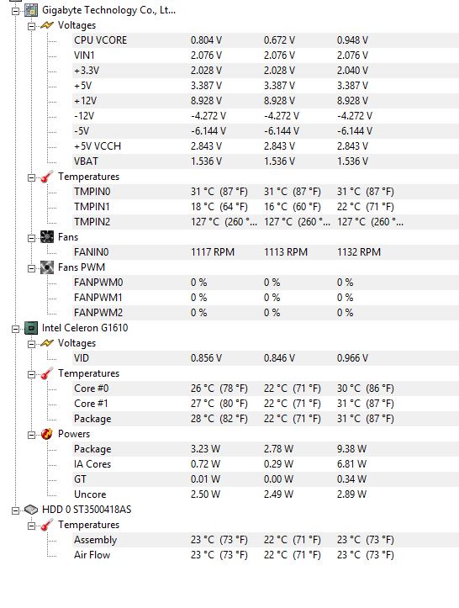Collapse the Gigabyte Technology node

click(15, 11)
